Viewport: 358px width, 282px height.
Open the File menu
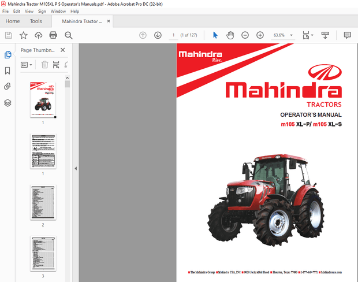coord(5,11)
